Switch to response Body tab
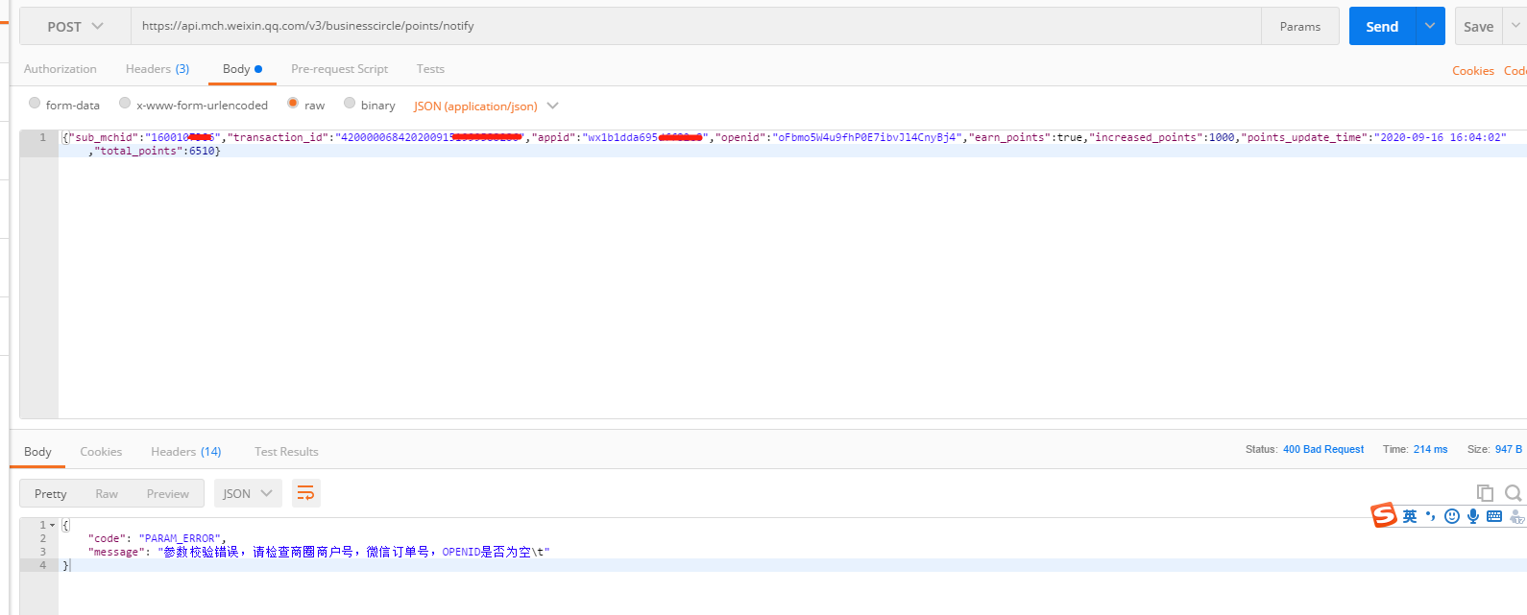This screenshot has width=1527, height=615. (x=37, y=451)
